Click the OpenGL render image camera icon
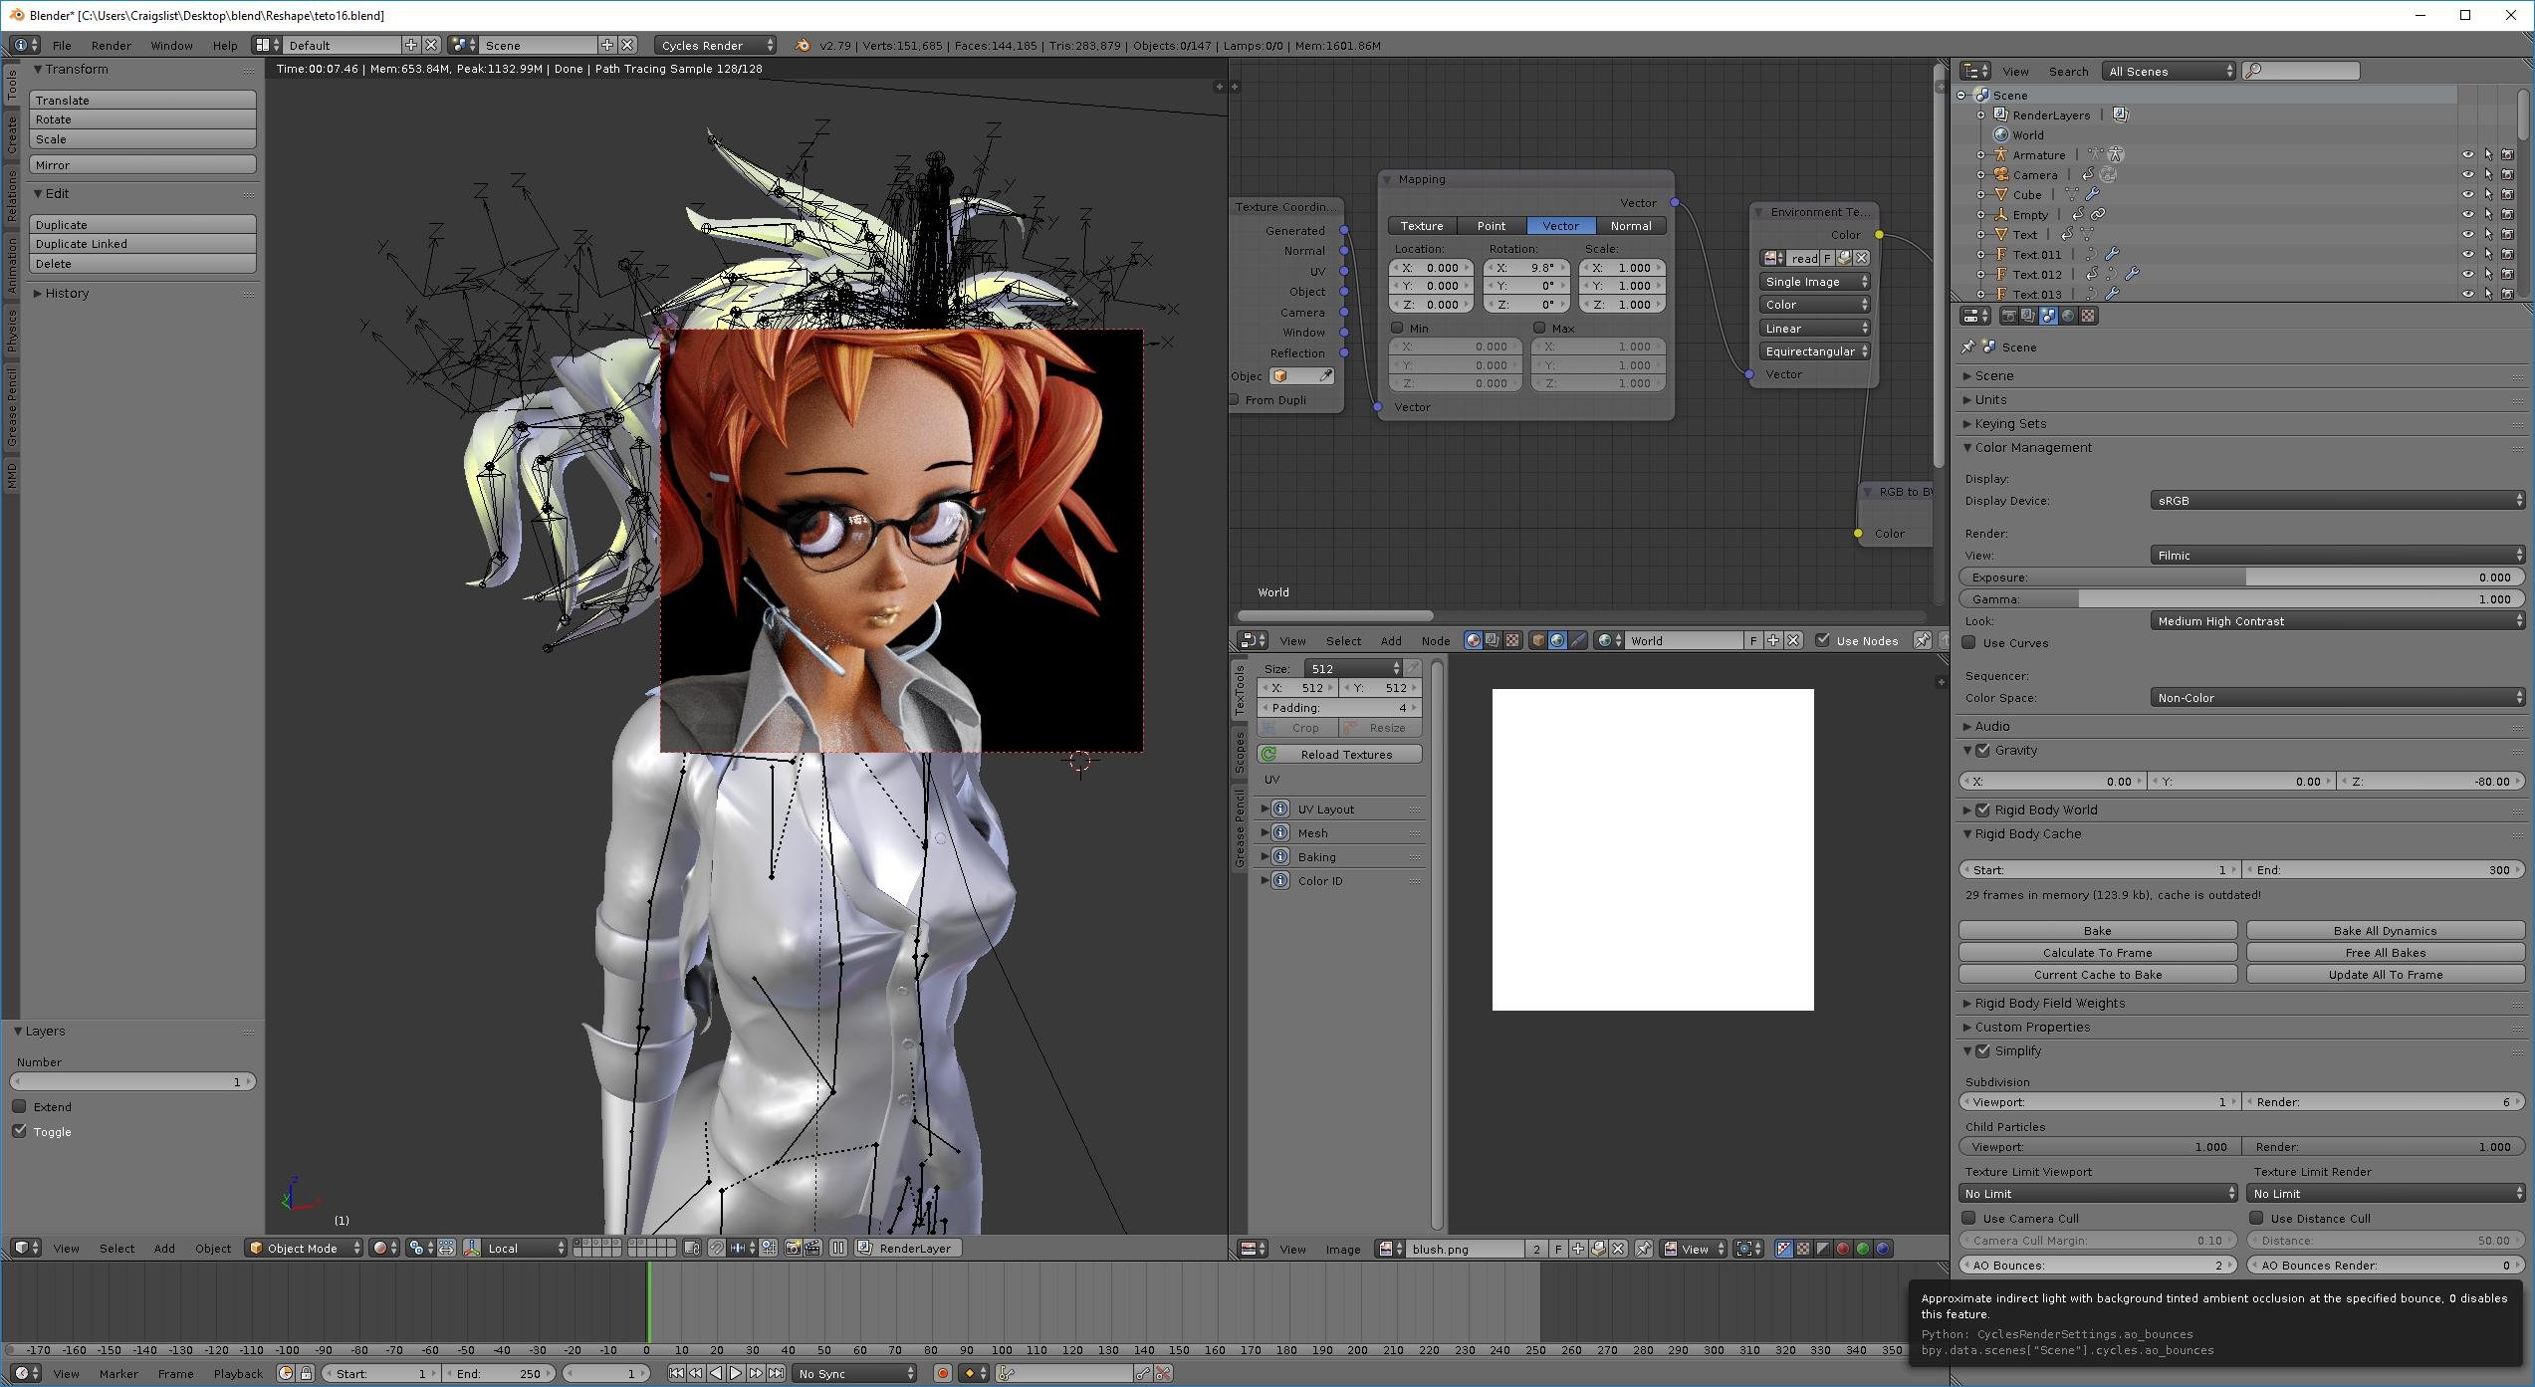 pos(794,1248)
